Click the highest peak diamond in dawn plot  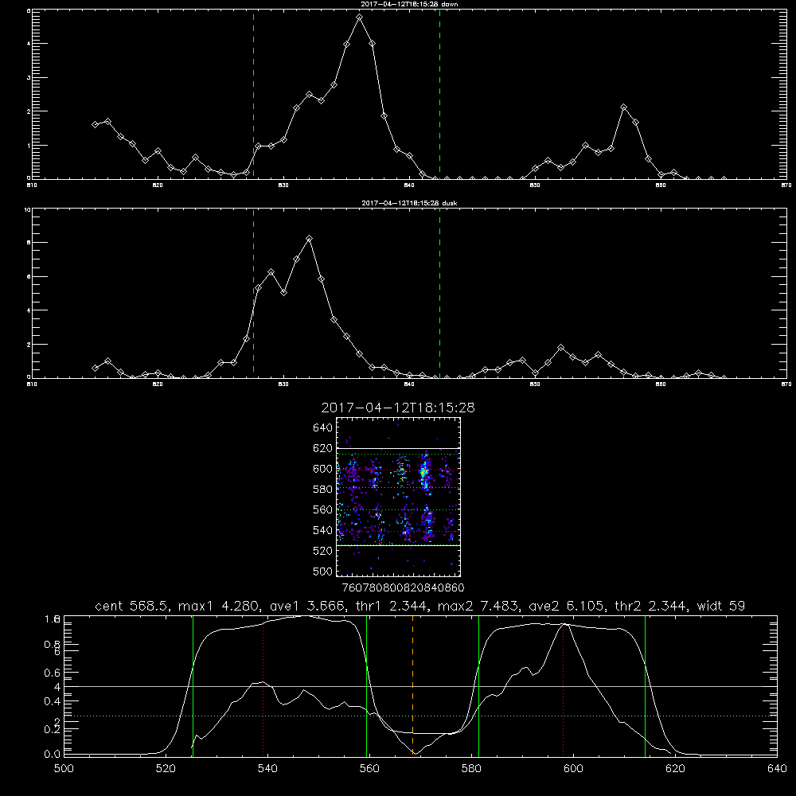[x=360, y=18]
